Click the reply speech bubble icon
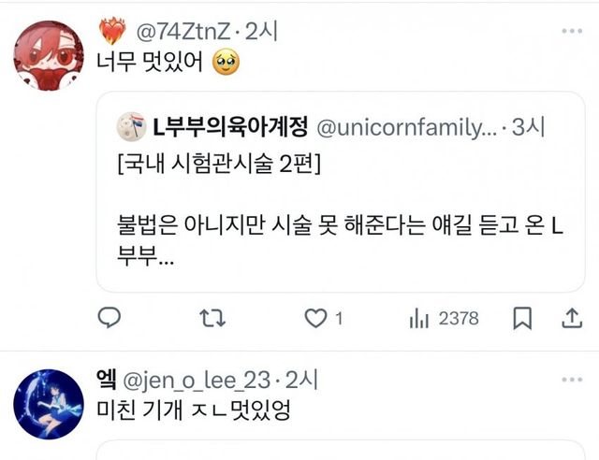The width and height of the screenshot is (599, 460). [110, 319]
